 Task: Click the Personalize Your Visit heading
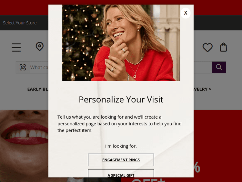coord(121,100)
